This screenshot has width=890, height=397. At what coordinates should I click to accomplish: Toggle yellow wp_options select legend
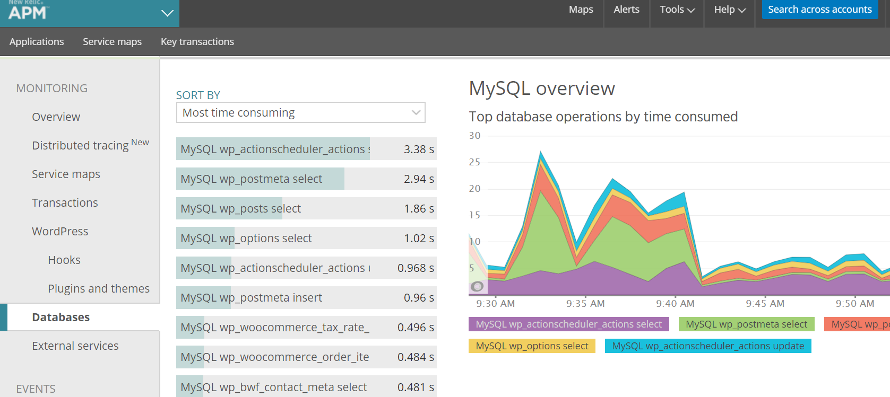coord(532,346)
